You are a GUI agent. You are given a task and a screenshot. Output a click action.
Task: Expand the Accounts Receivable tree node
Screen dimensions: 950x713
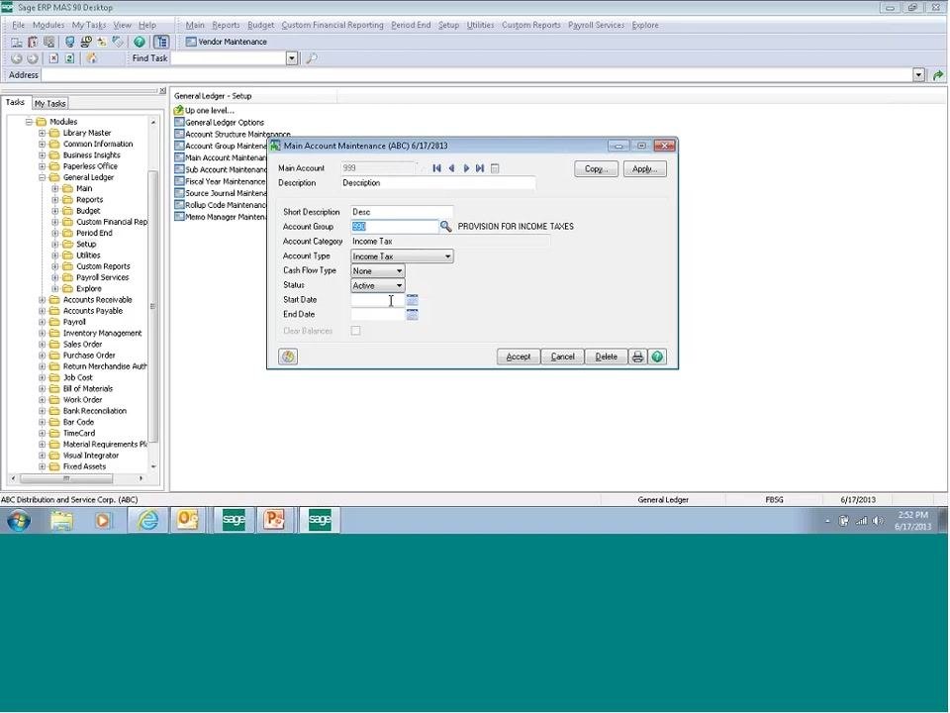click(42, 300)
